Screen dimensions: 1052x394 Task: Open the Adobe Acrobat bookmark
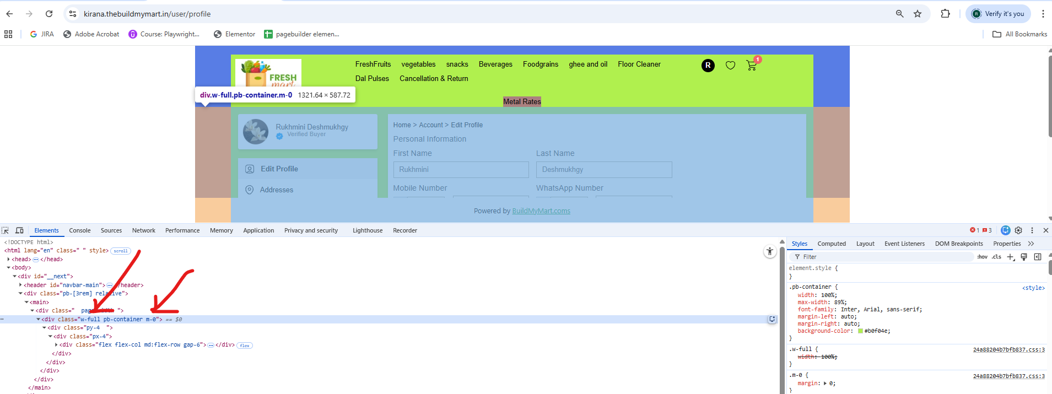point(91,34)
